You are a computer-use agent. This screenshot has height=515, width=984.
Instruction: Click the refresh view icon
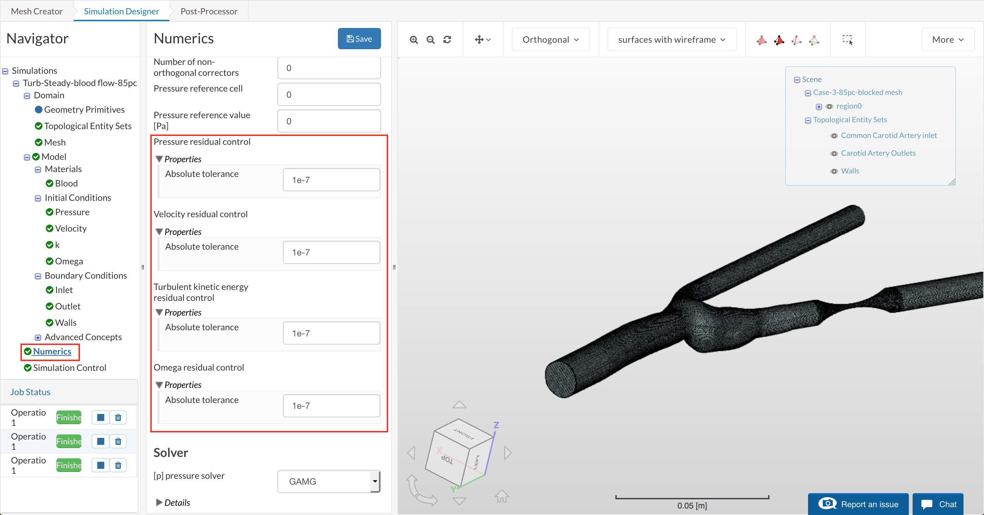[447, 40]
